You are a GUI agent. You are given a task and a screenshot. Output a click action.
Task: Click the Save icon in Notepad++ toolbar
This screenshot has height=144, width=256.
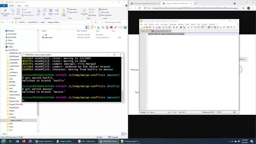click(x=147, y=27)
